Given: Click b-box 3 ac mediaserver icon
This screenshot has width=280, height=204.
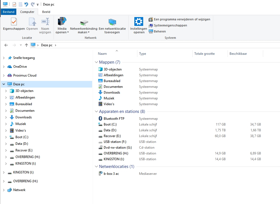Looking at the screenshot, I should [x=100, y=174].
